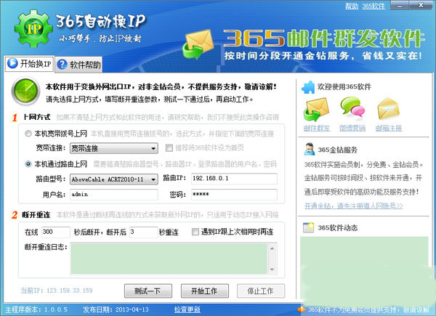
Task: Click the green IP gear logo
Action: click(x=33, y=28)
